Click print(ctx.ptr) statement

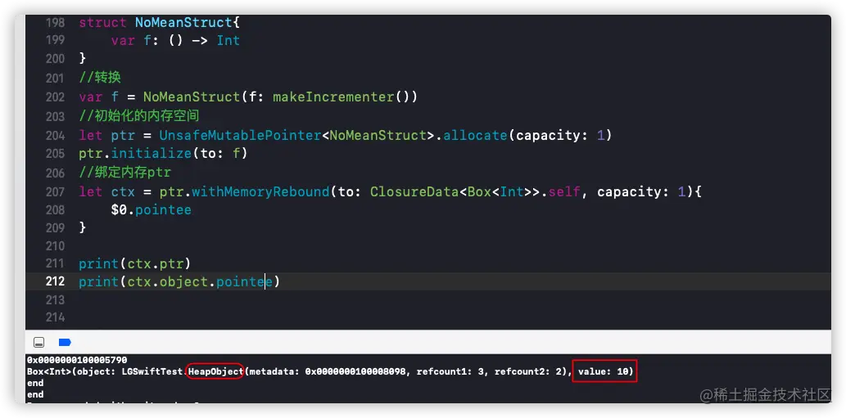pos(134,264)
